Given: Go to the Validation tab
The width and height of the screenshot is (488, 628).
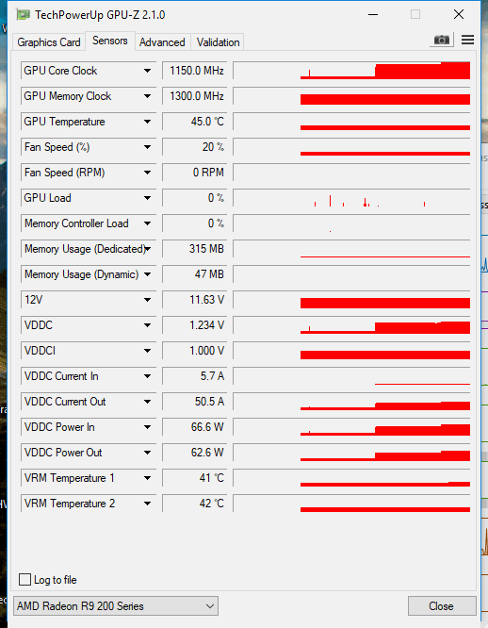Looking at the screenshot, I should tap(218, 42).
